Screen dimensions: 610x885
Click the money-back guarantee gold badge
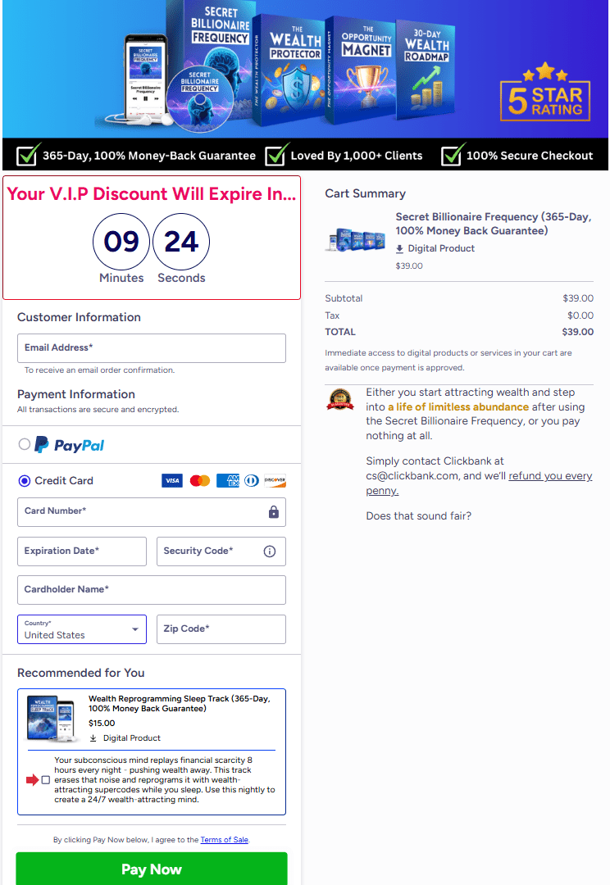tap(340, 399)
